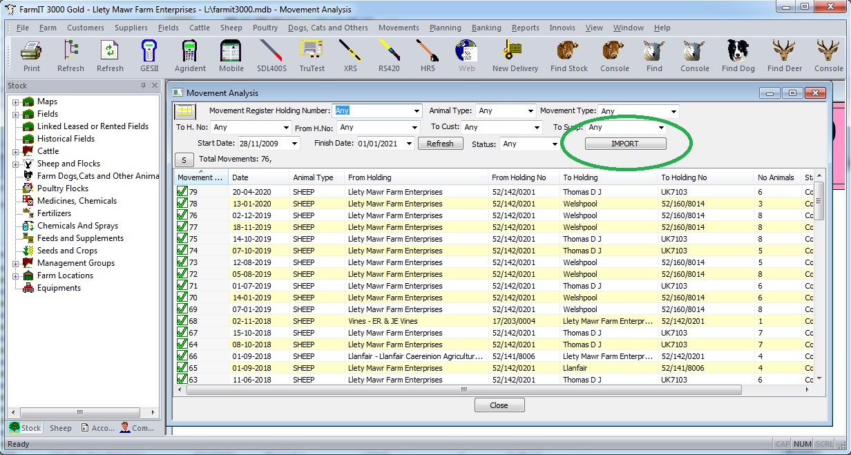
Task: Click the Linked Leased or Rented Fields icon
Action: click(x=28, y=126)
